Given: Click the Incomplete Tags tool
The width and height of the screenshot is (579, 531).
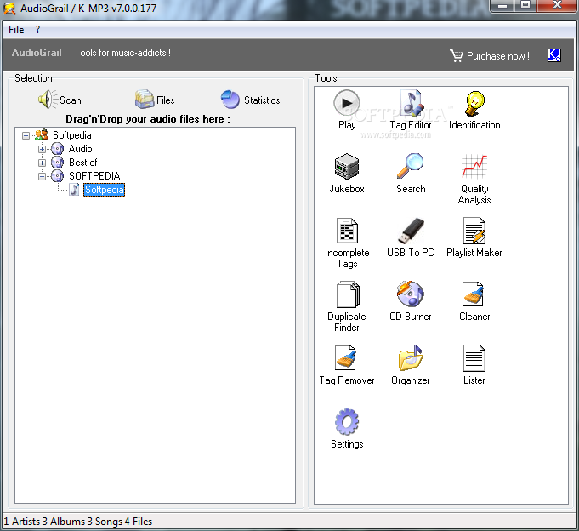Looking at the screenshot, I should click(347, 242).
